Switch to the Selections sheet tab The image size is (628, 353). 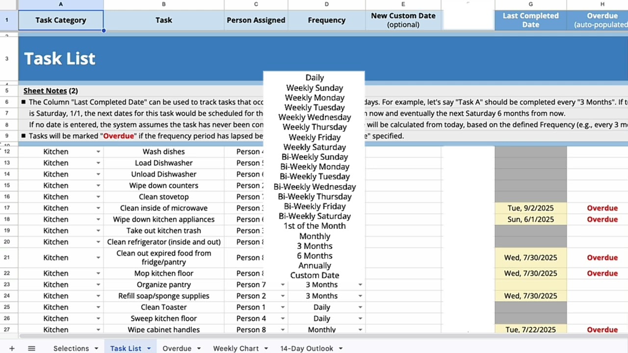pos(71,348)
